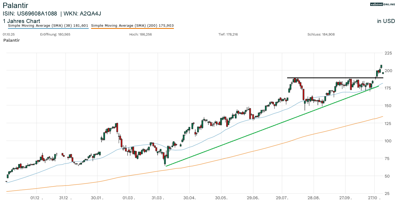Click the 01.12. date marker
398x200 pixels.
[36, 198]
